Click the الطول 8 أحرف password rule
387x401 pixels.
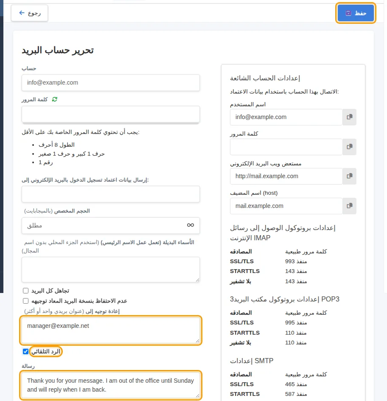click(x=57, y=145)
